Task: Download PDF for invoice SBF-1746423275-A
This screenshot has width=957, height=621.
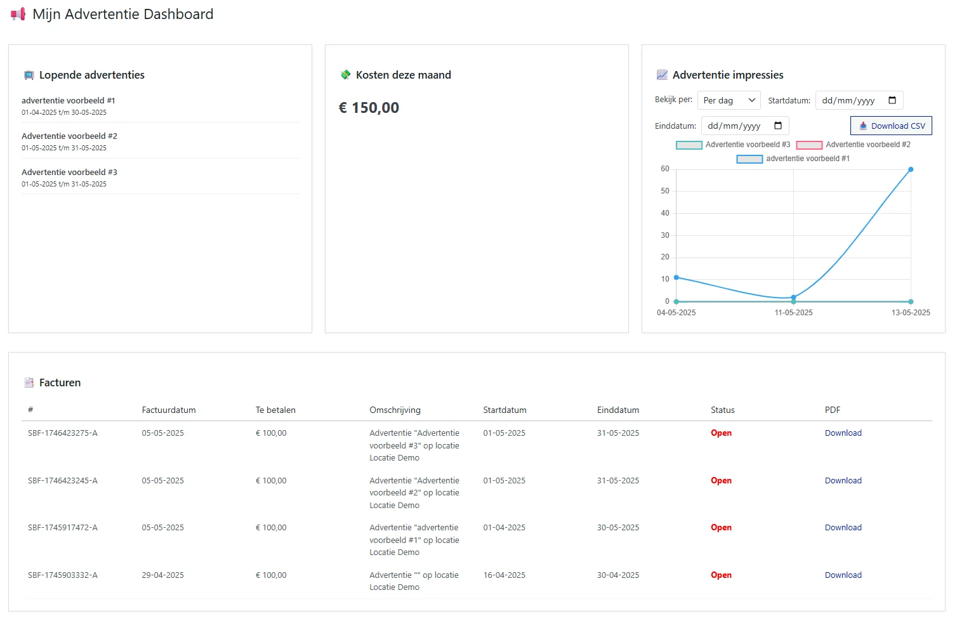Action: [x=843, y=433]
